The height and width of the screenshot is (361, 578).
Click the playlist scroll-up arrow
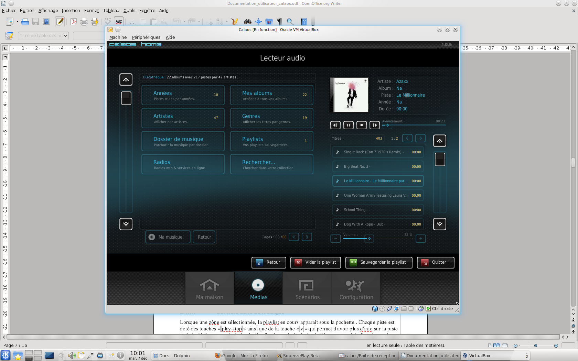coord(440,141)
